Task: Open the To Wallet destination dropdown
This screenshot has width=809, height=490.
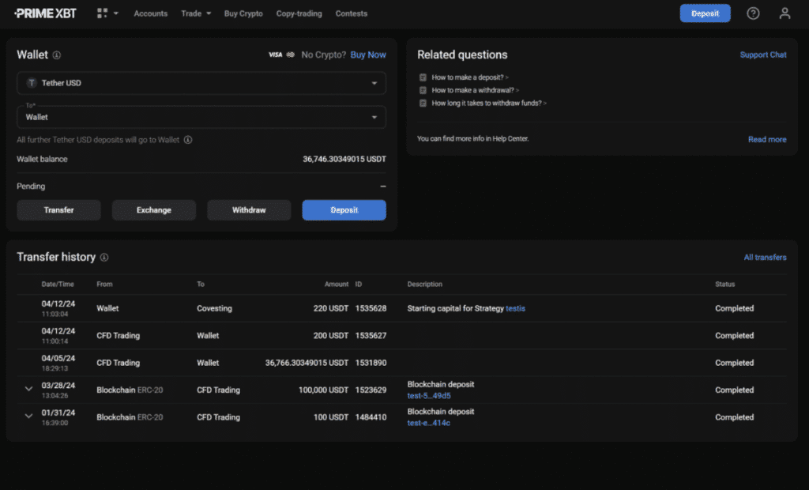Action: (x=201, y=117)
